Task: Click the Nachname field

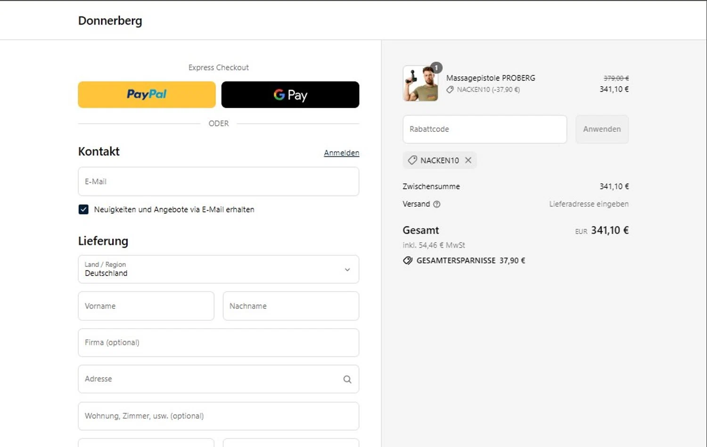Action: (x=291, y=306)
